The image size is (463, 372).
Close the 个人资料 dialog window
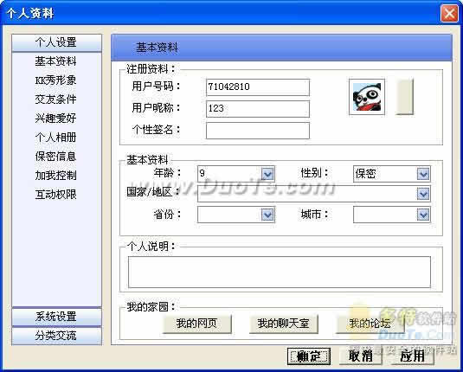point(449,14)
